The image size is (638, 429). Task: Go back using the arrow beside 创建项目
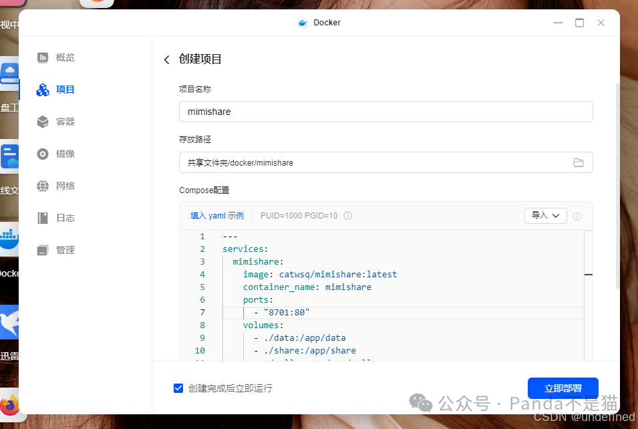(166, 60)
